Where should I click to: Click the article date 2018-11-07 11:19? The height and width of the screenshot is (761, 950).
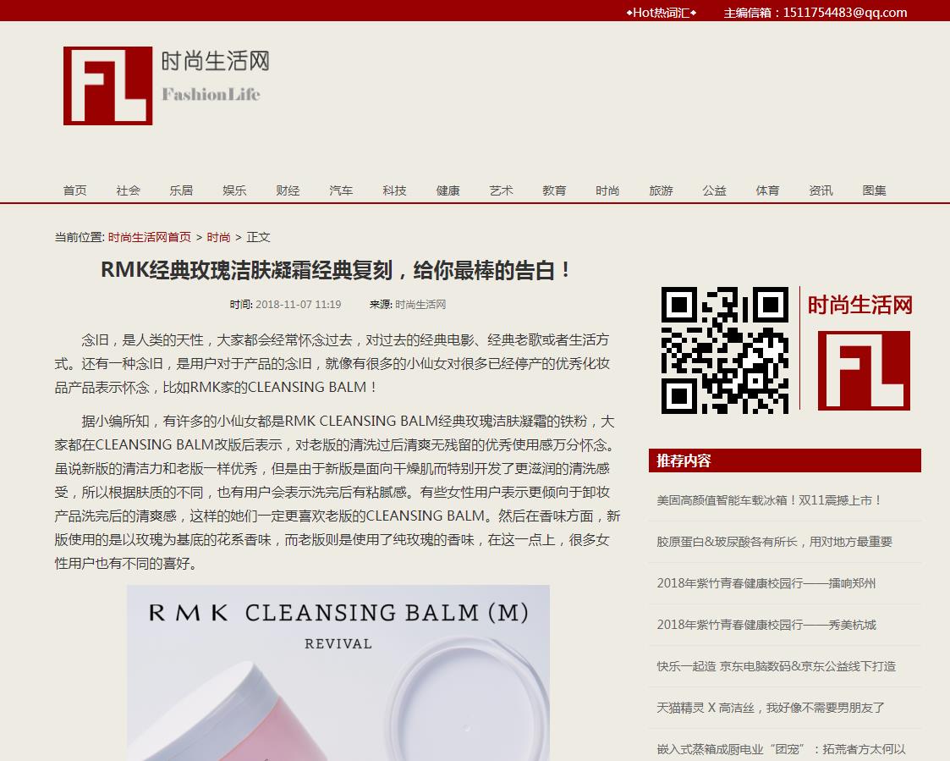298,305
